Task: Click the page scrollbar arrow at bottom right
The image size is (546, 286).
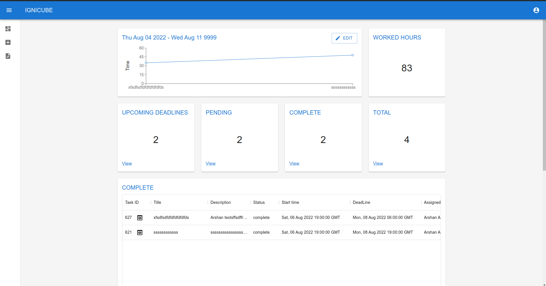Action: [544, 284]
